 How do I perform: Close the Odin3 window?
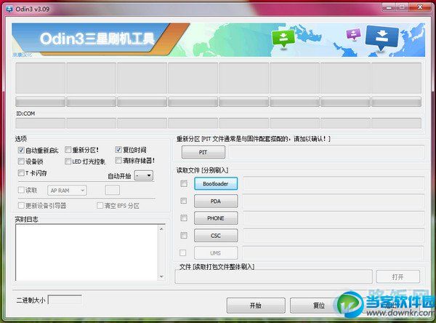(x=420, y=7)
